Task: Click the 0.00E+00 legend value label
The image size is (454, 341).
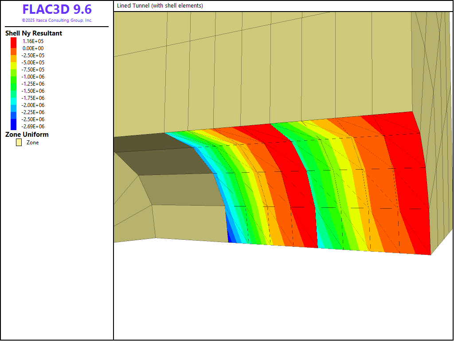Action: coord(33,48)
